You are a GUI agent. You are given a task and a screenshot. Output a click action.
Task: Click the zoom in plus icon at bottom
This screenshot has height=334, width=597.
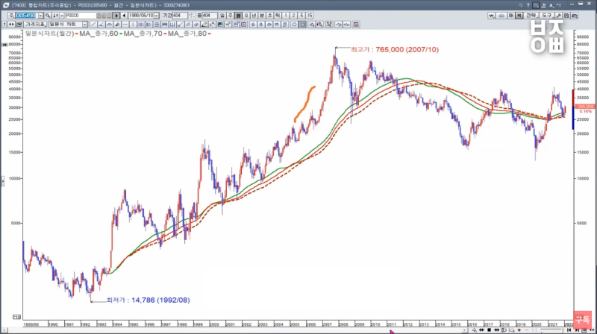click(x=519, y=330)
